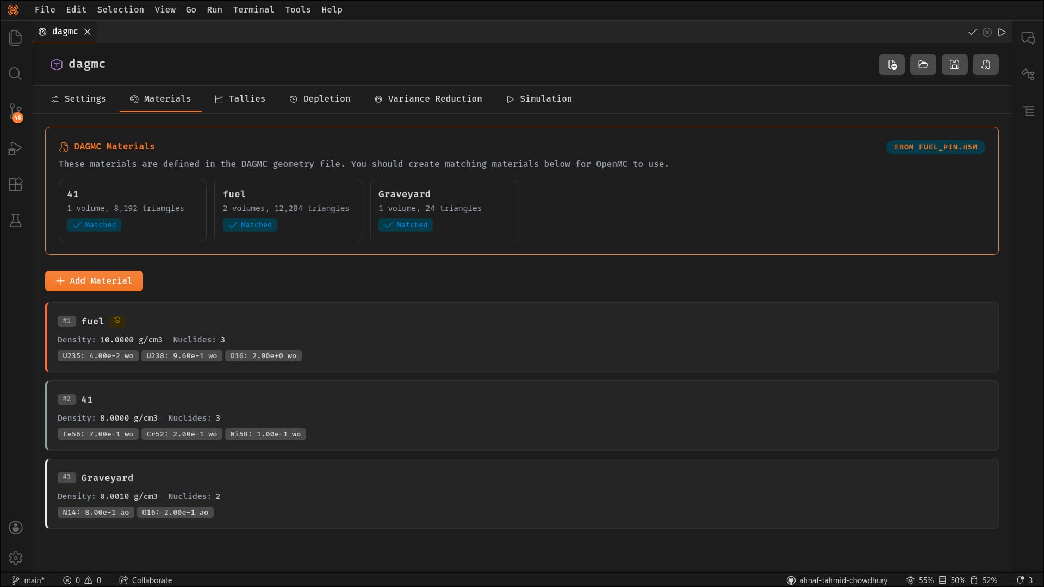Select the DAGMC material card 41
Screen dimensions: 1044x587
click(x=132, y=210)
